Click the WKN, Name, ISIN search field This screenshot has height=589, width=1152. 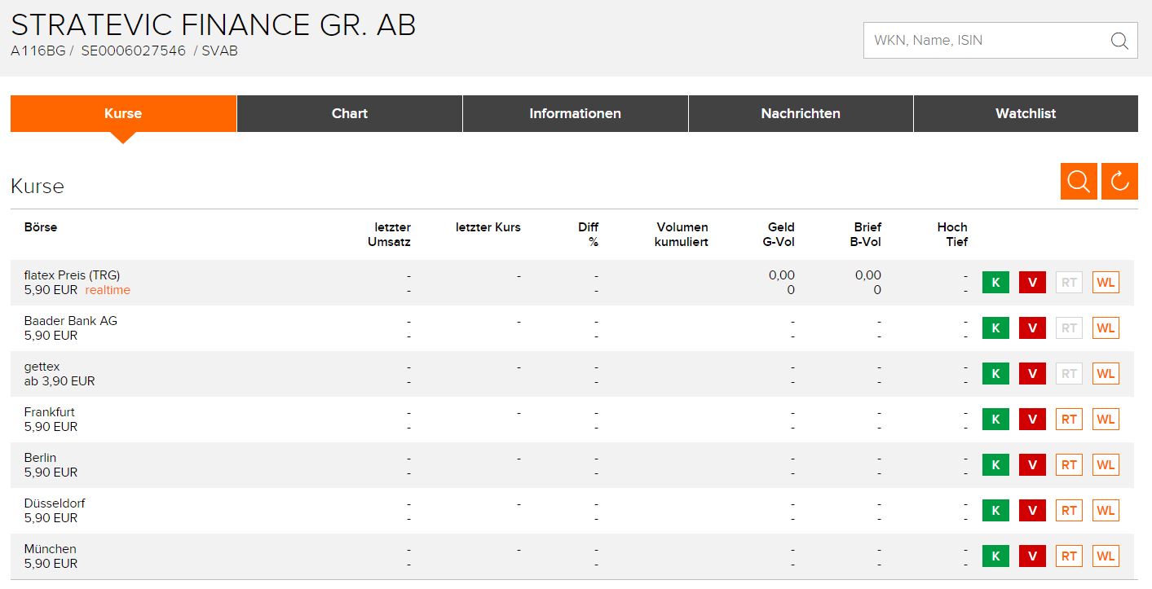pos(986,41)
